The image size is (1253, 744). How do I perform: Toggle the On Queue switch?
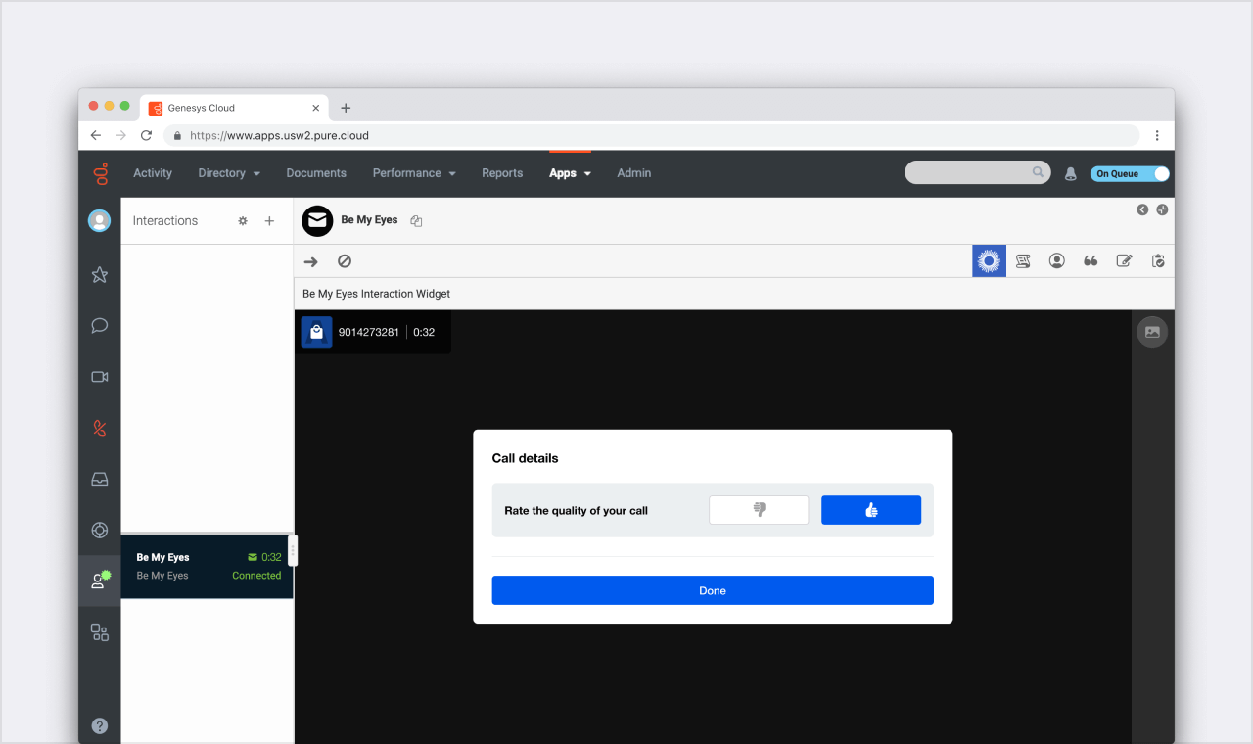[1130, 174]
